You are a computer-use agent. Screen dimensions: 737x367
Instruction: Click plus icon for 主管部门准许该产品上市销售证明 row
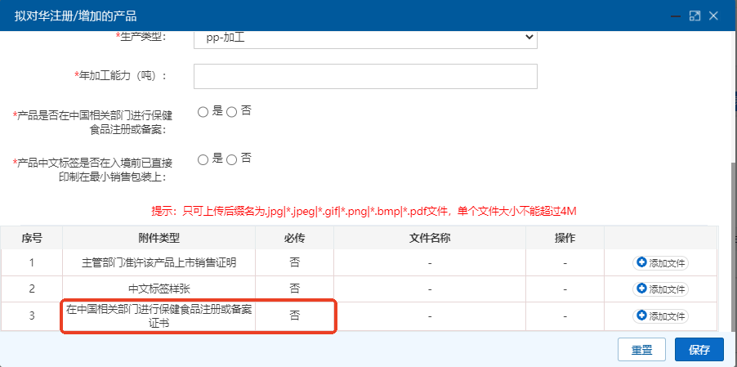click(641, 262)
